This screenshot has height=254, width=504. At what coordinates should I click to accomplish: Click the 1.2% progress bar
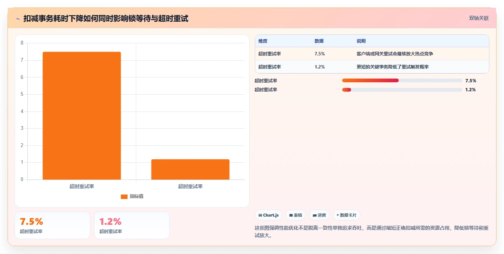pyautogui.click(x=402, y=89)
